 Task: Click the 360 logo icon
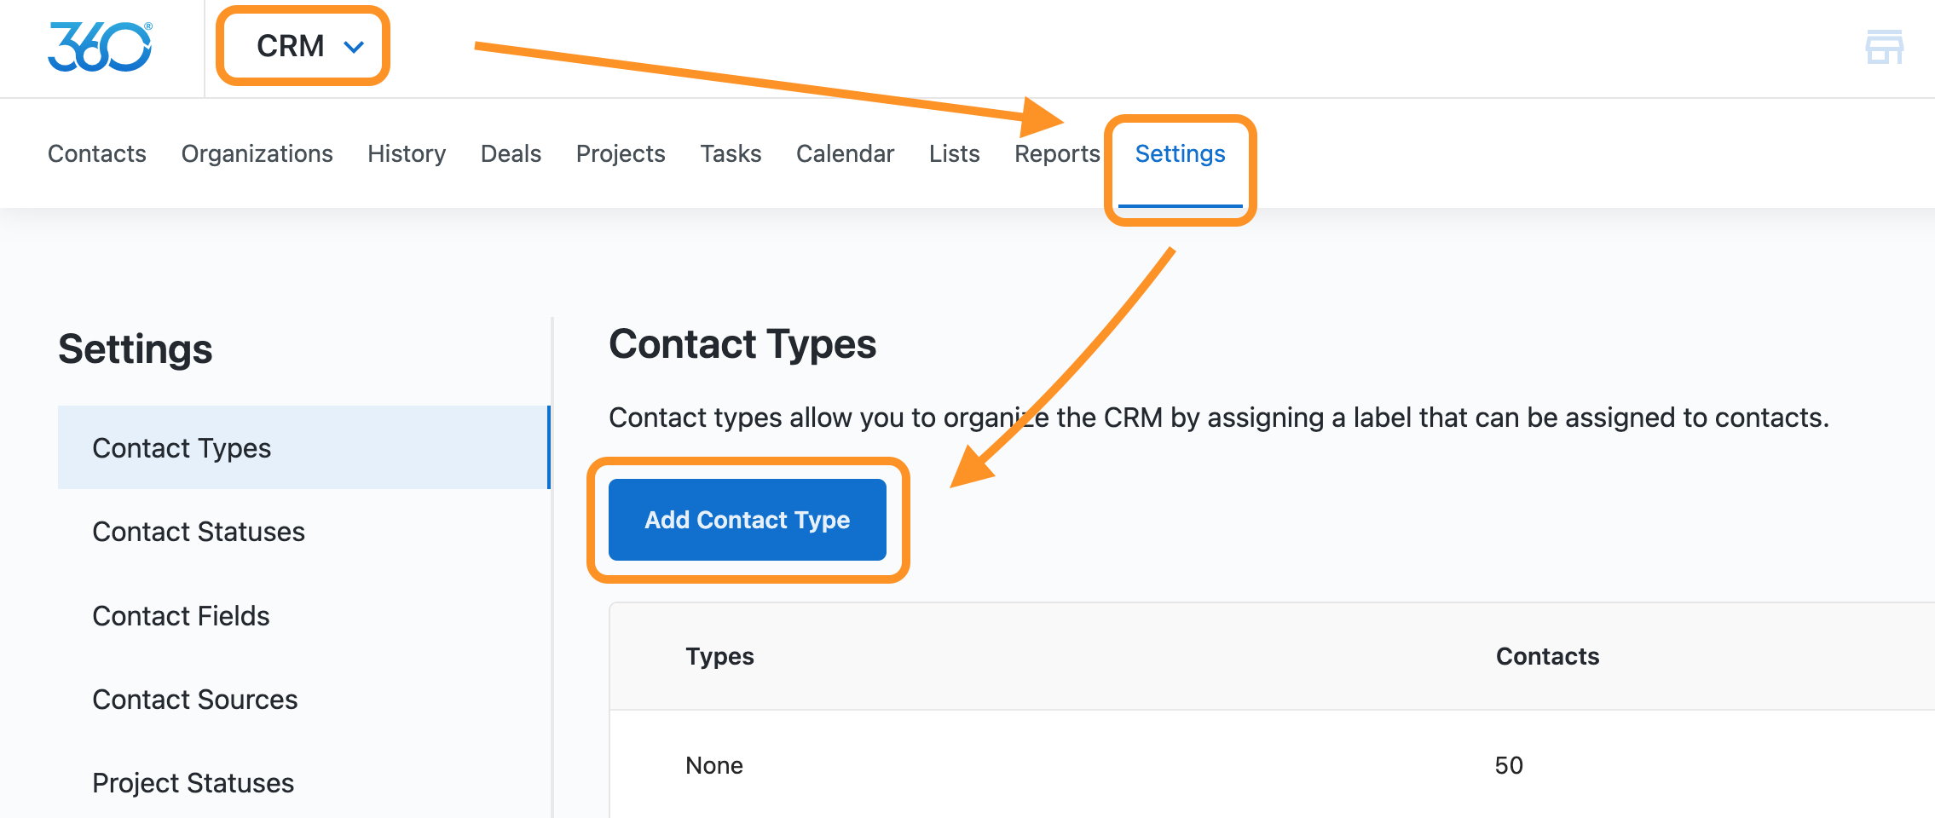coord(100,47)
